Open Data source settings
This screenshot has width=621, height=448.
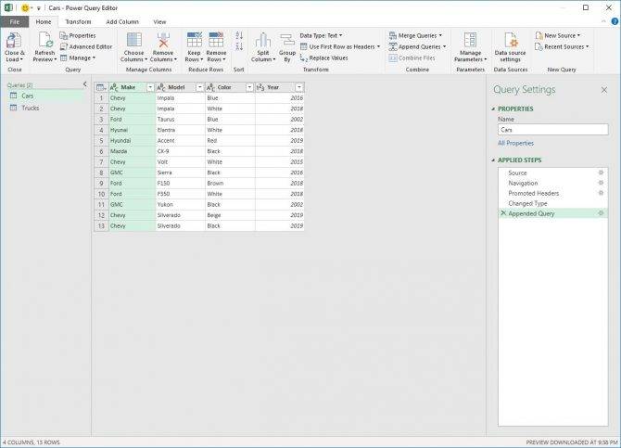click(510, 47)
